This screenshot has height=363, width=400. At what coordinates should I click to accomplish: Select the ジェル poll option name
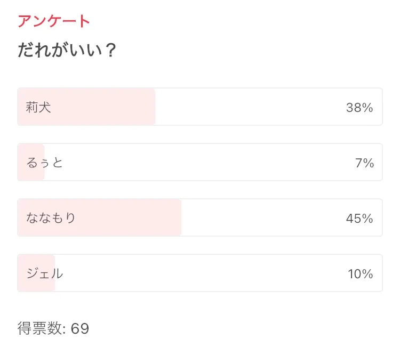point(45,273)
